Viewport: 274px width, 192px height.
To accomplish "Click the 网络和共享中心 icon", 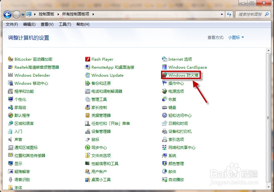I will tap(165, 148).
